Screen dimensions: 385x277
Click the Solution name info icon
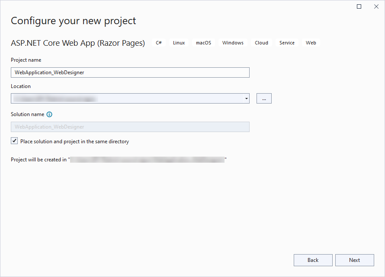pos(49,114)
